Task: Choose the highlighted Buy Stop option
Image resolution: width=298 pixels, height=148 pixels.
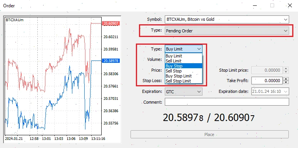Action: [x=183, y=66]
